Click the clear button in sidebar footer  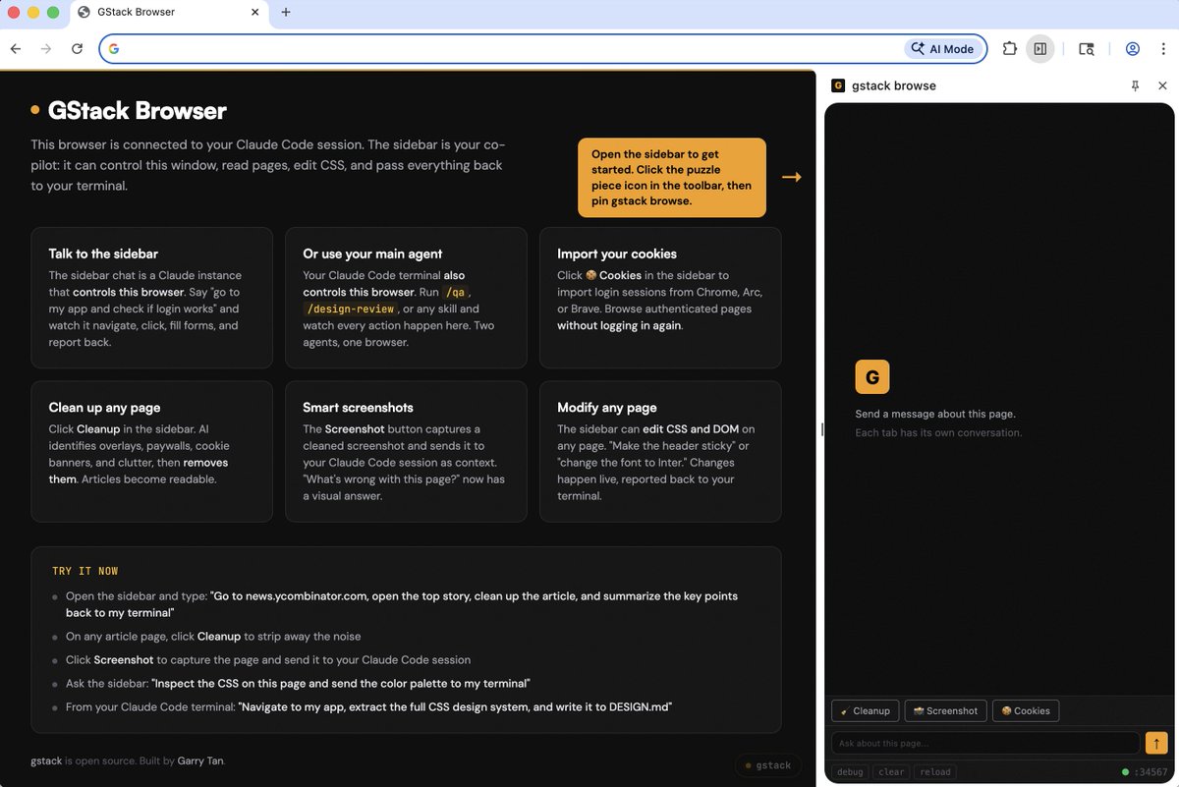pyautogui.click(x=892, y=772)
